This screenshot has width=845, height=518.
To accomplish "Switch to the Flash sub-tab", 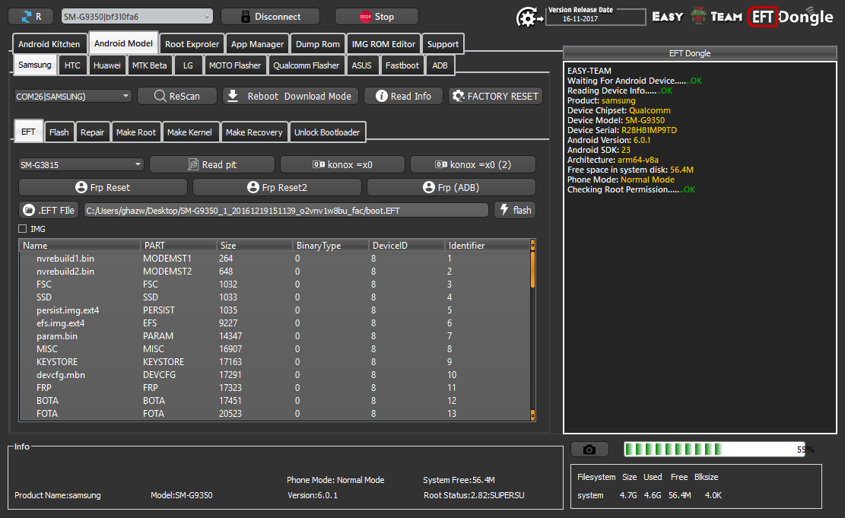I will pyautogui.click(x=59, y=132).
